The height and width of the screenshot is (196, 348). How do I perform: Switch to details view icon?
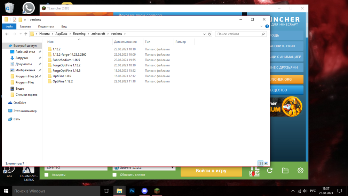click(261, 163)
